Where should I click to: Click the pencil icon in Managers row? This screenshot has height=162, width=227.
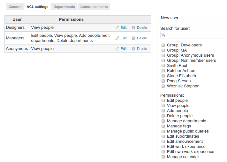click(x=117, y=38)
